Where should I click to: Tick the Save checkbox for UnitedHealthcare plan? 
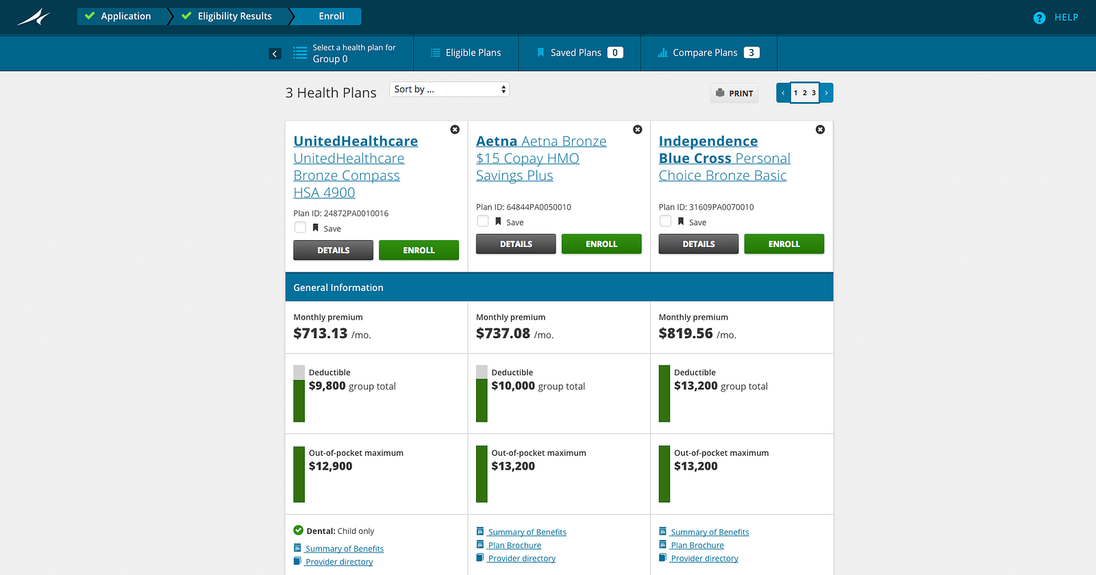(x=300, y=227)
